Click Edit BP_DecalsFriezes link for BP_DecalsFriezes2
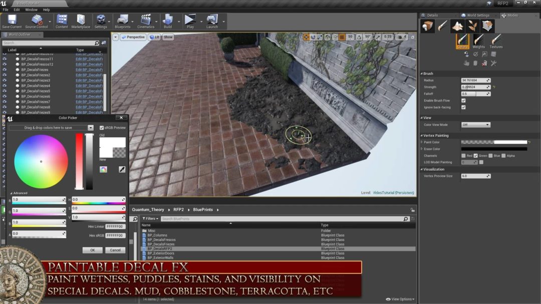 point(89,75)
